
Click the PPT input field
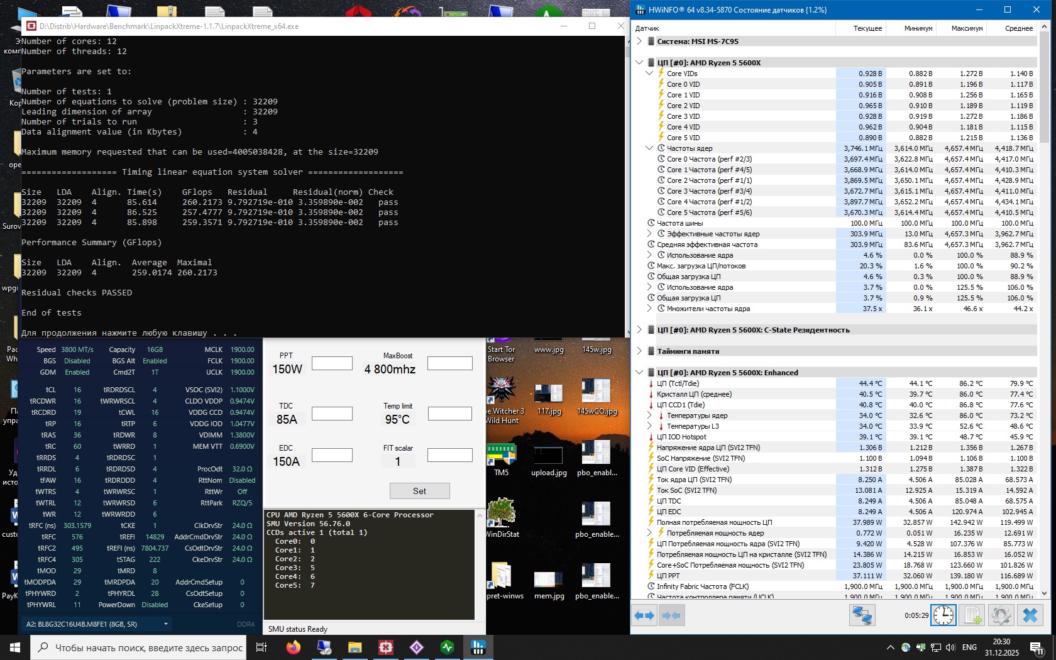332,363
